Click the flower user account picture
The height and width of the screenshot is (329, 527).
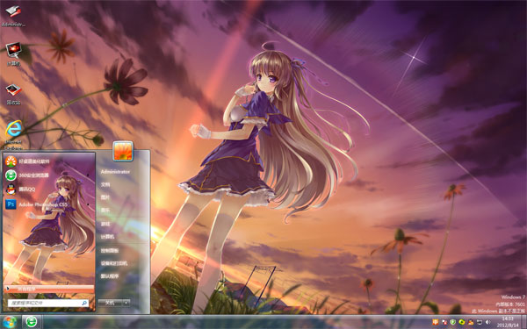(123, 151)
